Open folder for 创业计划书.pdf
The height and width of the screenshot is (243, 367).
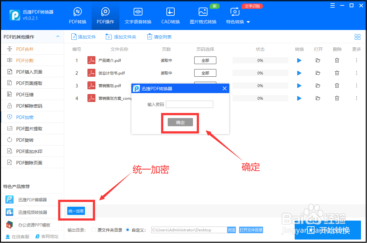318,73
